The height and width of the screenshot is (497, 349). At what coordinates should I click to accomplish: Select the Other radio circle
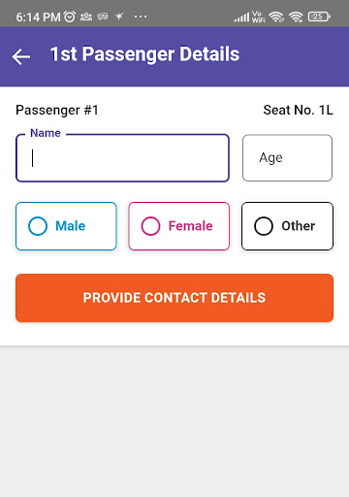click(264, 226)
